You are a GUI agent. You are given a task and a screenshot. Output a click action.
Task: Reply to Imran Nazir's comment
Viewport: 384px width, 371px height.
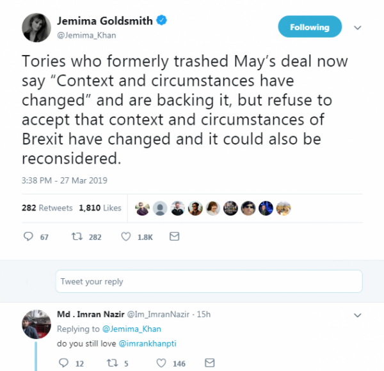pos(63,363)
